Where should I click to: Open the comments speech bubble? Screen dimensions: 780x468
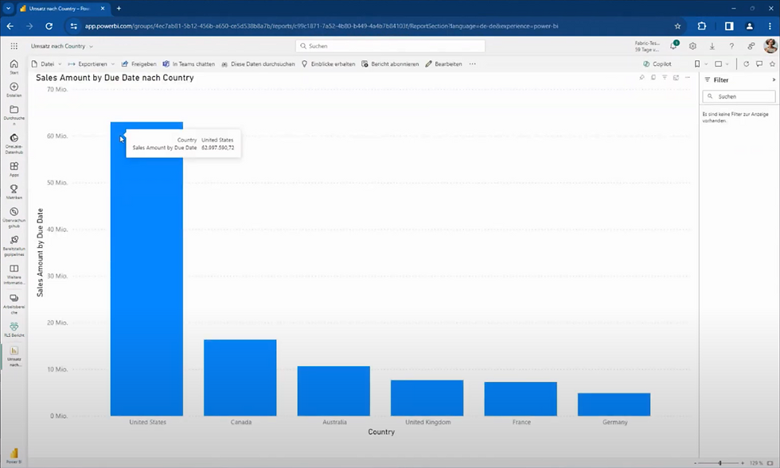pyautogui.click(x=759, y=64)
